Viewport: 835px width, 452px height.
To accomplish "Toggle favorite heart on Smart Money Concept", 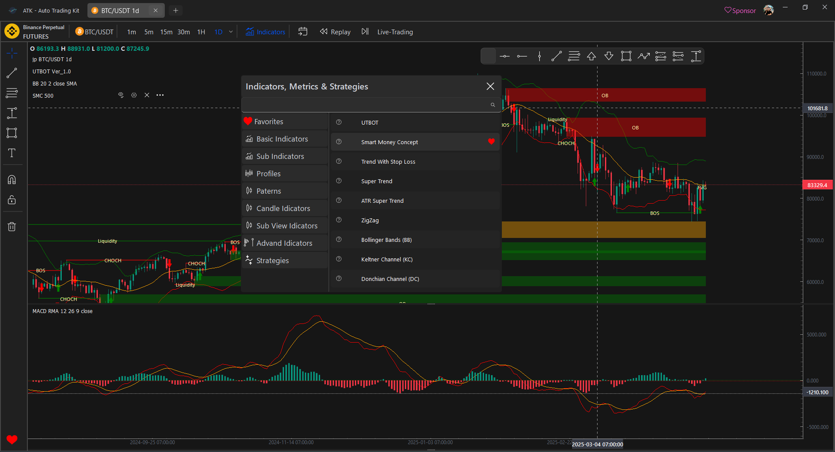I will 491,142.
